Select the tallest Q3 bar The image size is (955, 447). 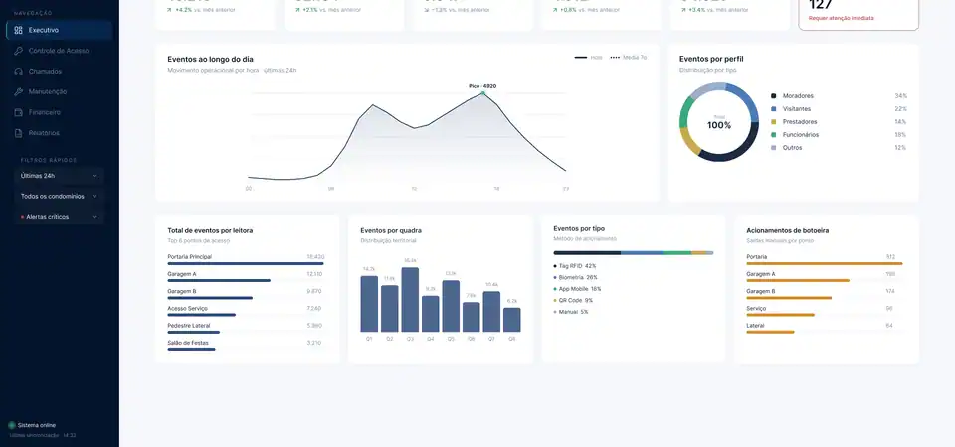click(410, 300)
